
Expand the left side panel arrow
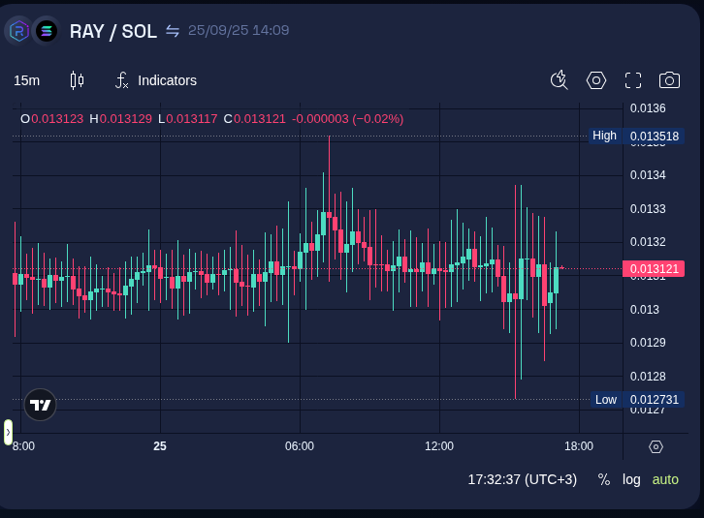click(8, 432)
